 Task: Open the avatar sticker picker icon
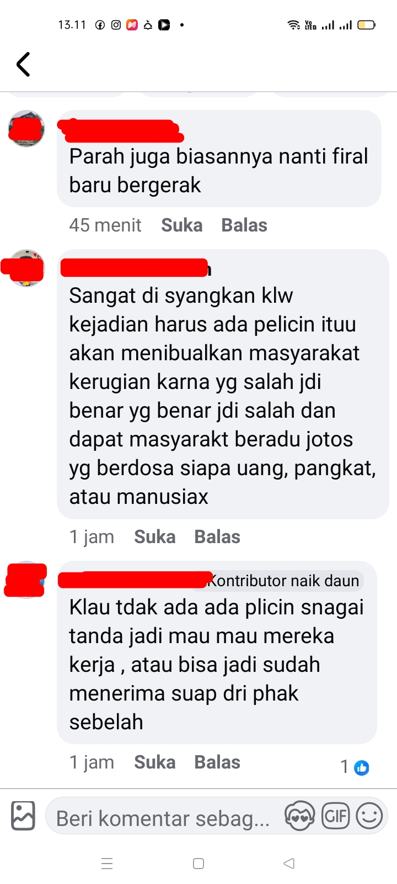coord(299,816)
